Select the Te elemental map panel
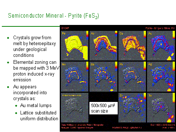Screen dimensions: 176x132 (161, 107)
